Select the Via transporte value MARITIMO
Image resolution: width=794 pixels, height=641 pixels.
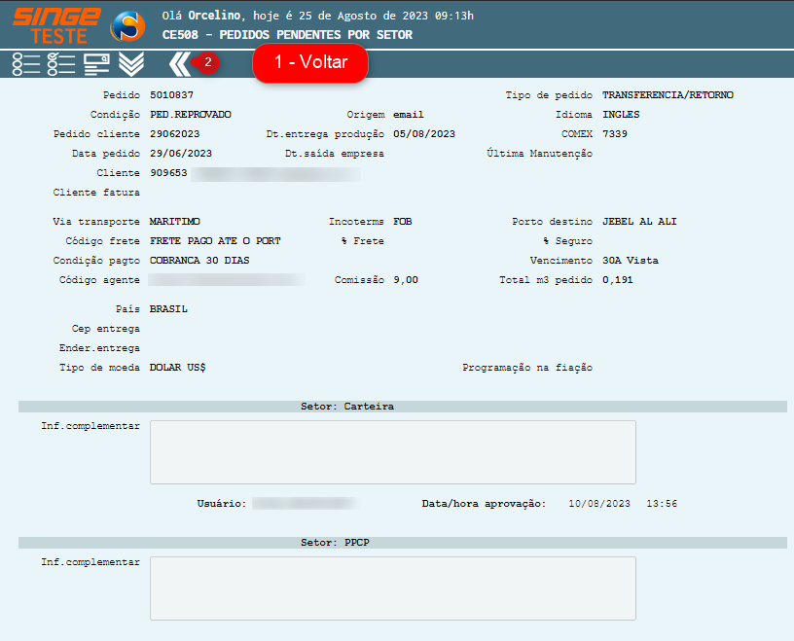pyautogui.click(x=175, y=222)
